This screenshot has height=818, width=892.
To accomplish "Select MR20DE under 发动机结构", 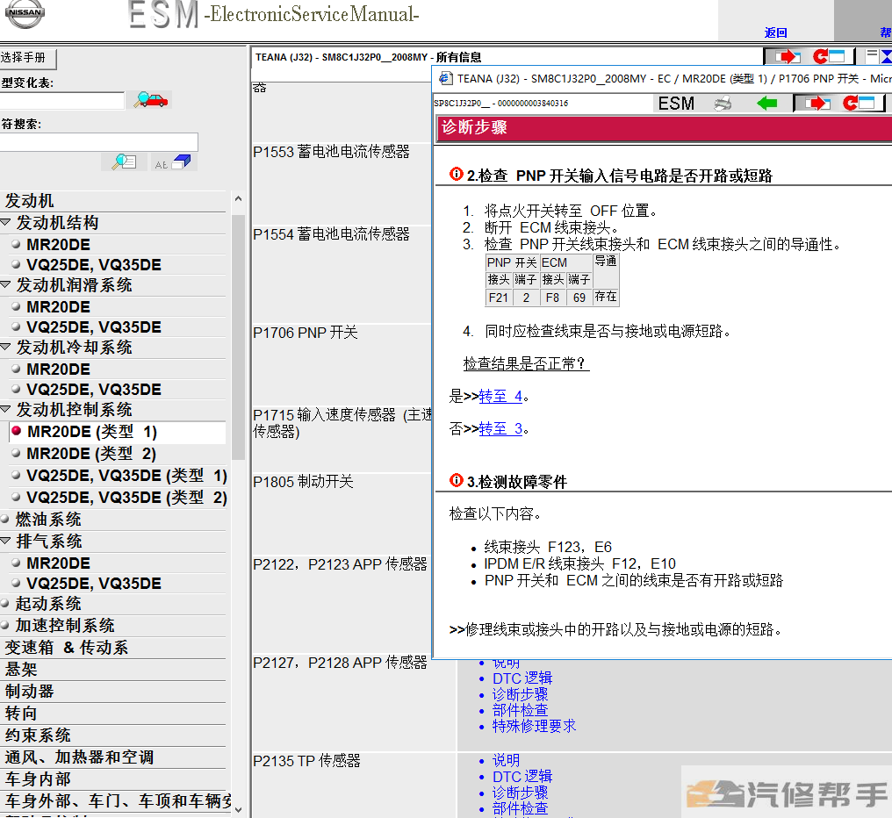I will click(x=58, y=245).
